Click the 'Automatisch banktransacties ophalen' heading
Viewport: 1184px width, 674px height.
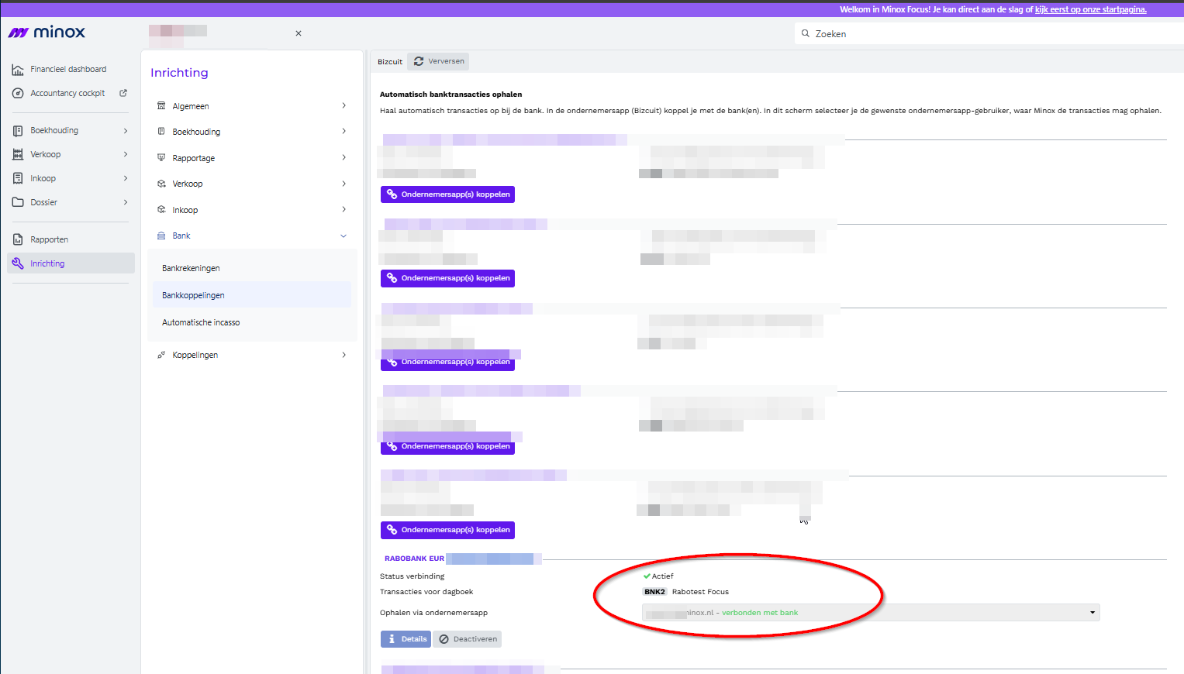tap(450, 95)
